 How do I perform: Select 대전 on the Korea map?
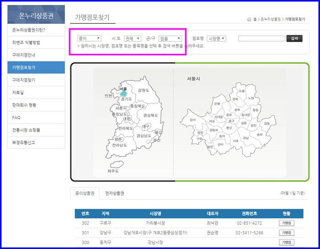tap(127, 118)
